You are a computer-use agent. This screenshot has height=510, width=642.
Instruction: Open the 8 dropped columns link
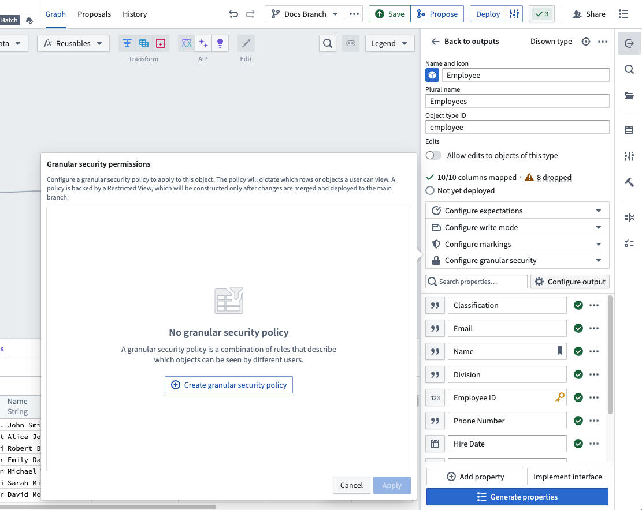[554, 177]
